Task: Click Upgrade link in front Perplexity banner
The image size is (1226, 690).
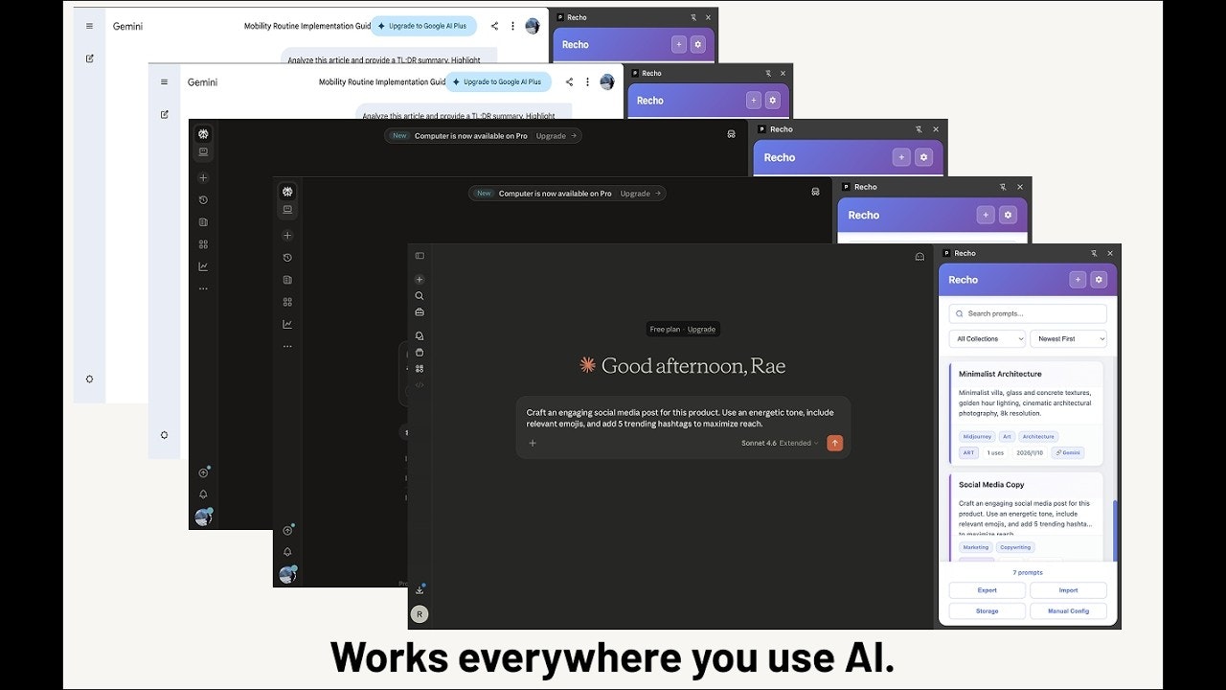Action: 640,194
